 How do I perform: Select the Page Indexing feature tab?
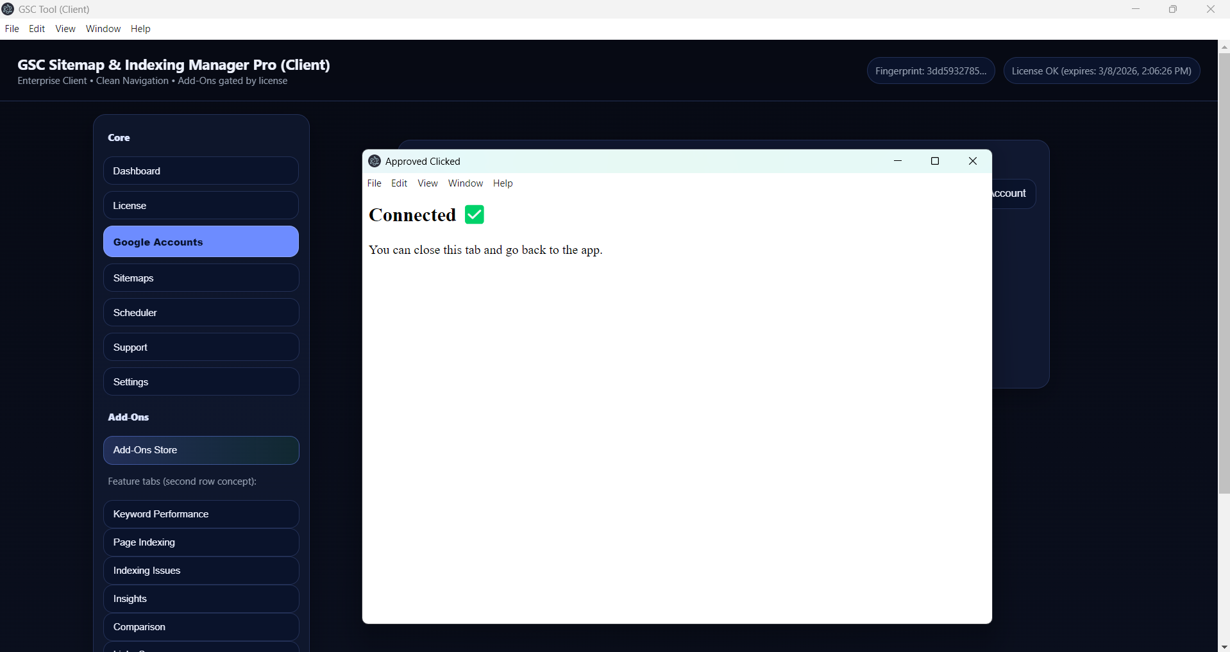[x=201, y=542]
